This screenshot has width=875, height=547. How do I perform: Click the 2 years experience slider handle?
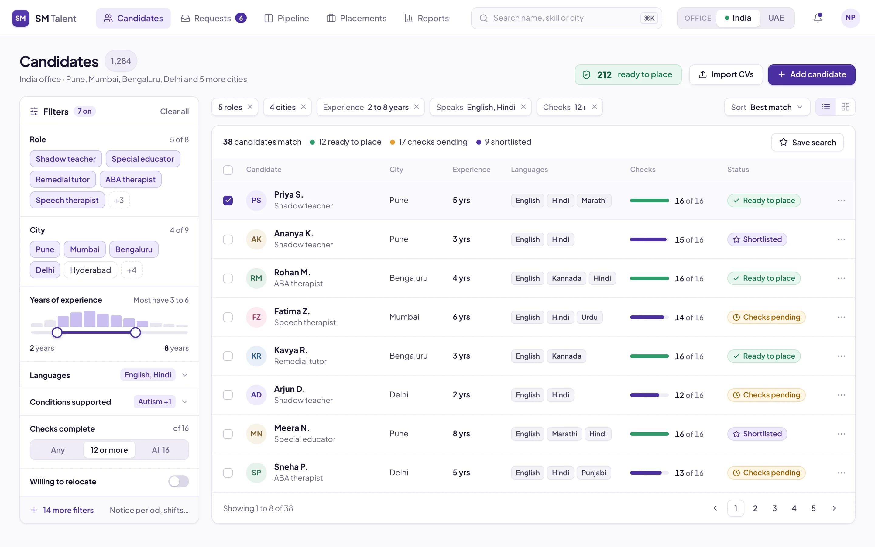click(57, 332)
